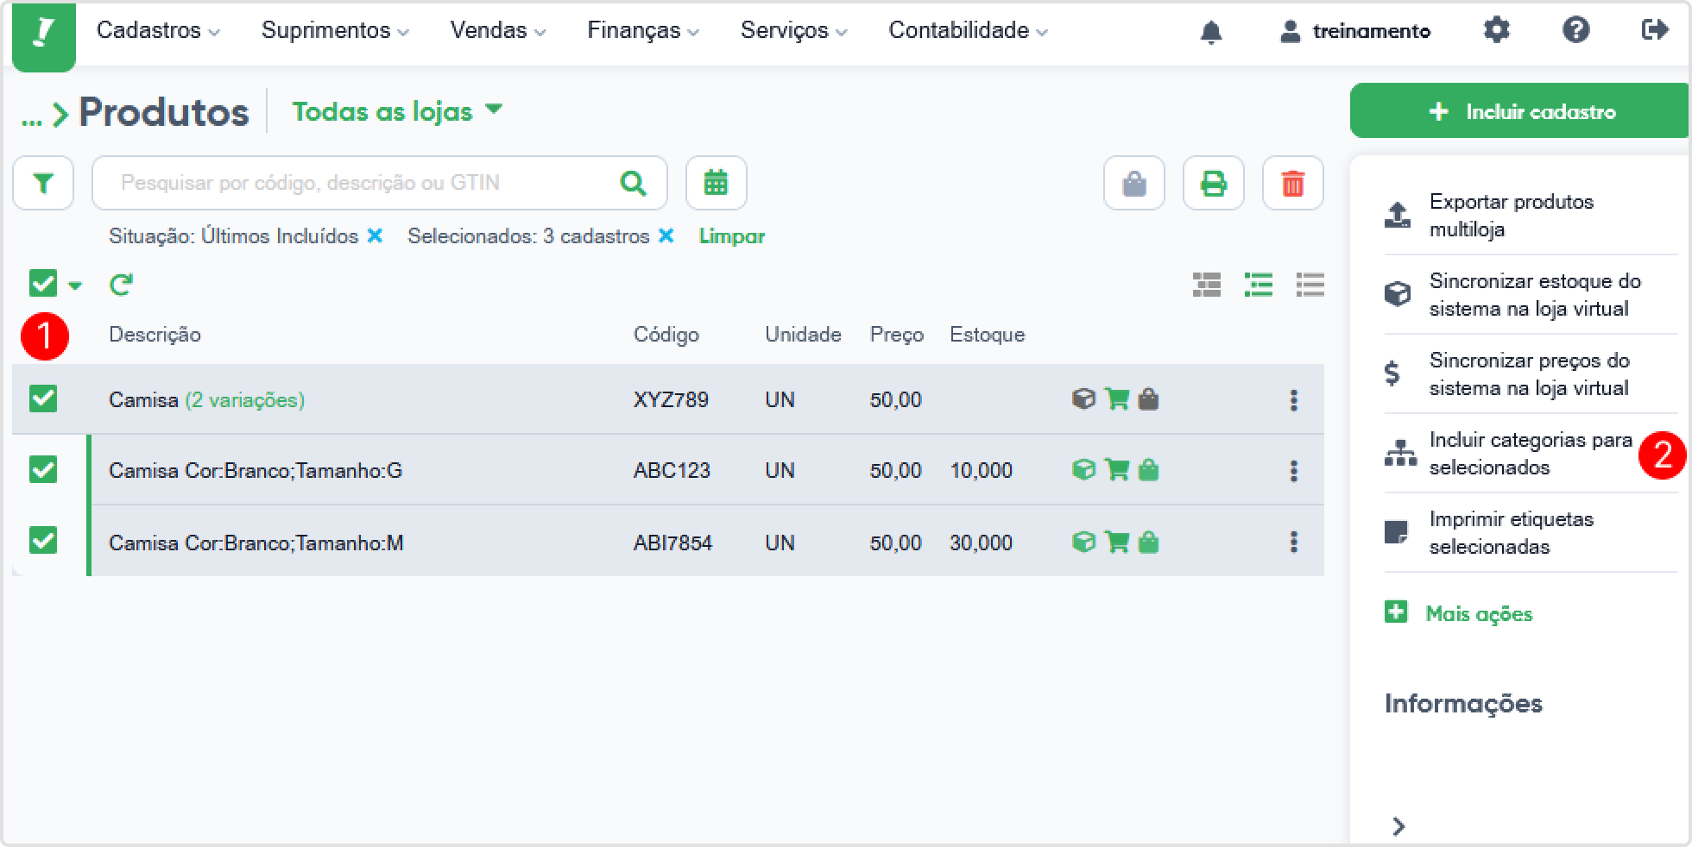Switch to the green medium list view
The image size is (1692, 847).
[x=1259, y=285]
